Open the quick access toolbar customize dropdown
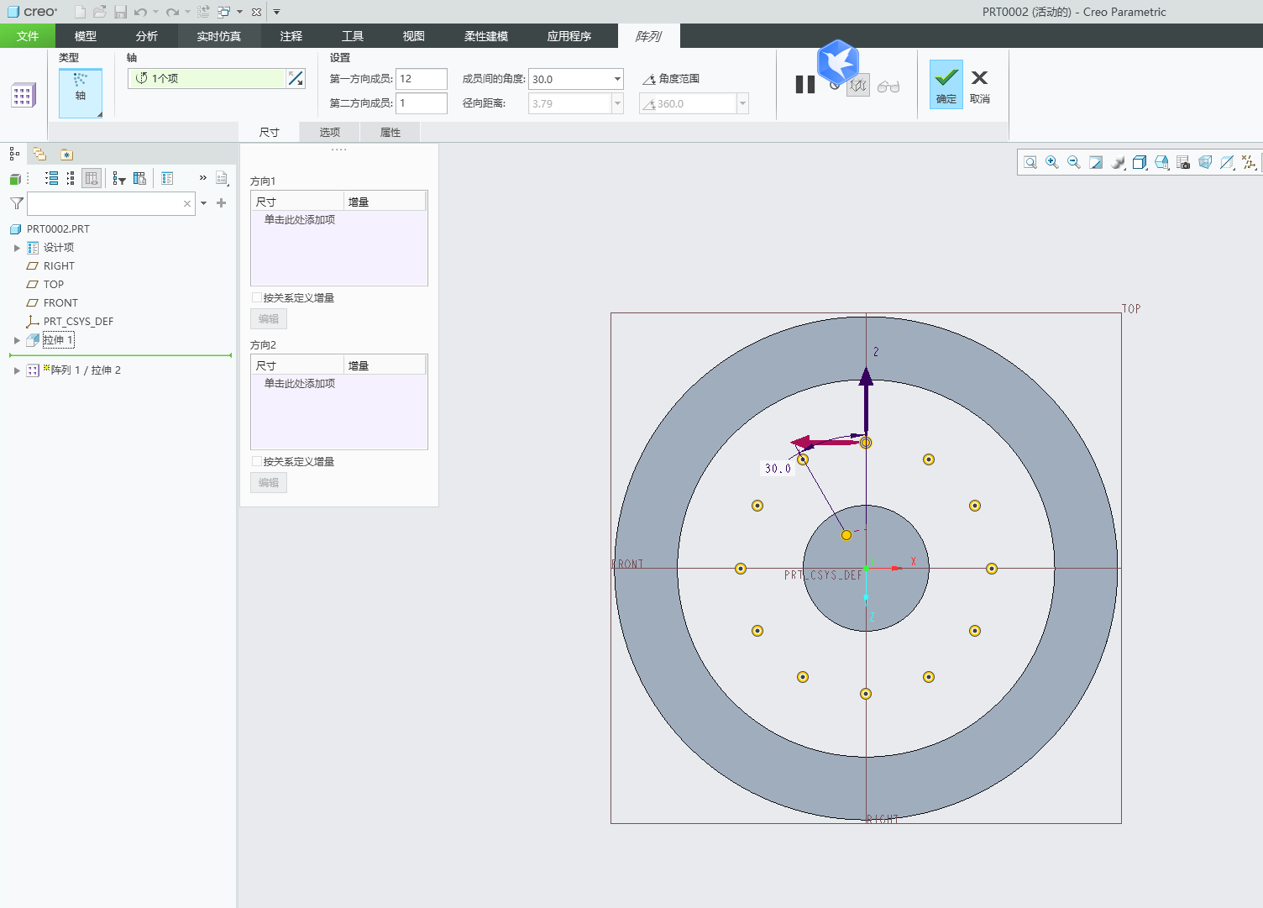 pyautogui.click(x=276, y=12)
